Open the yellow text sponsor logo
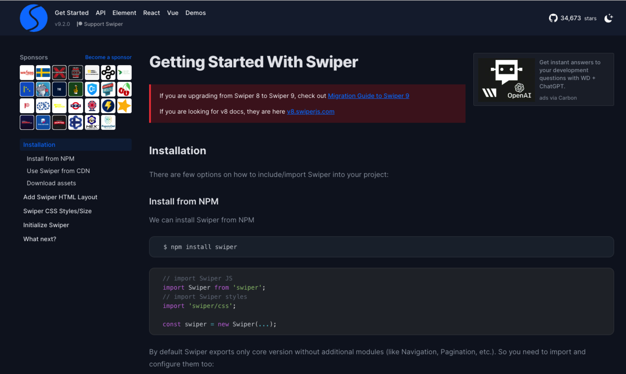 coord(59,106)
